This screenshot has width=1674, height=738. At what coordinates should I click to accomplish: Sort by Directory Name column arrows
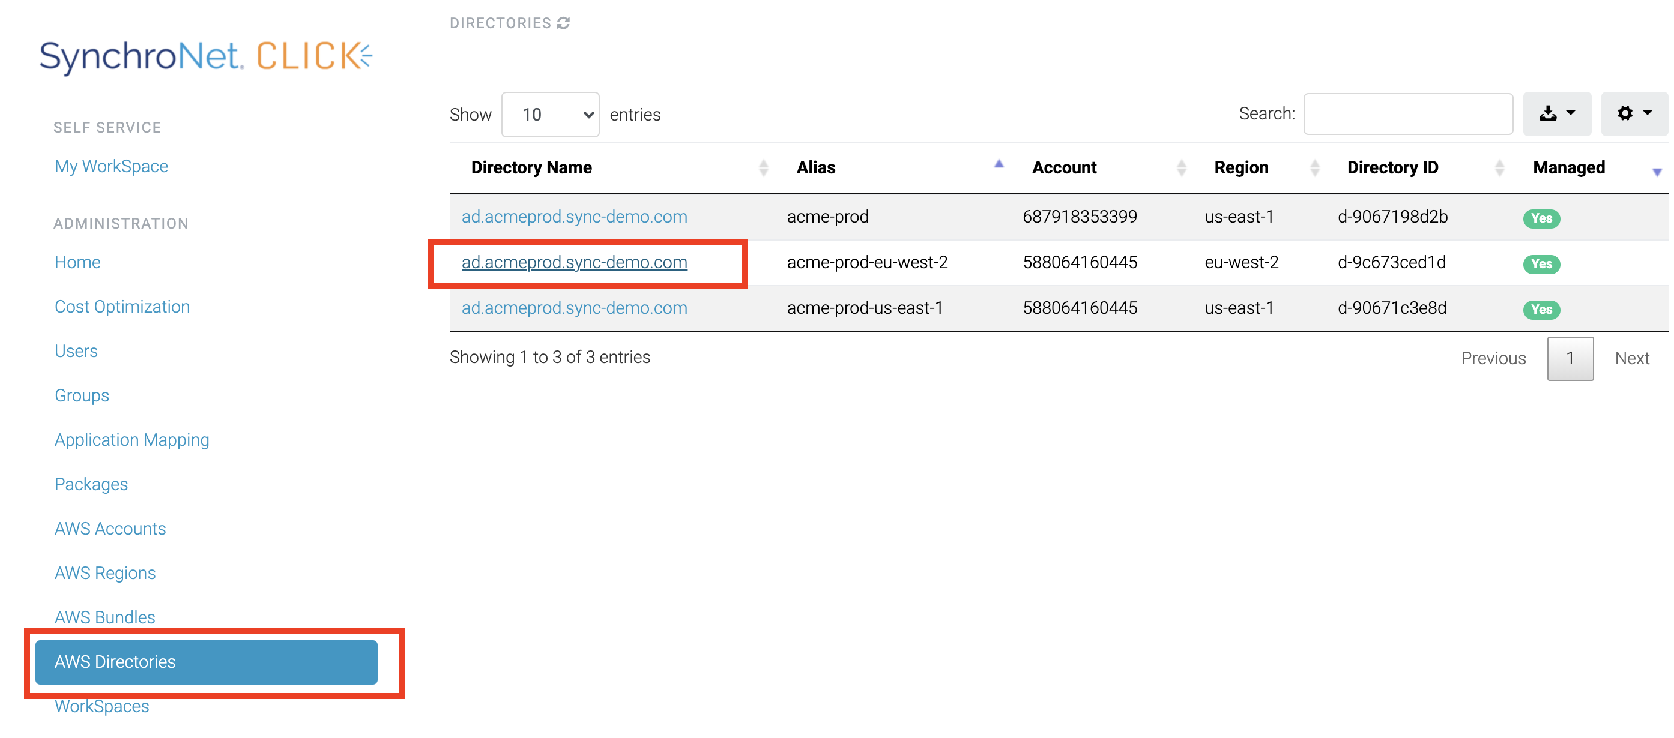point(763,167)
